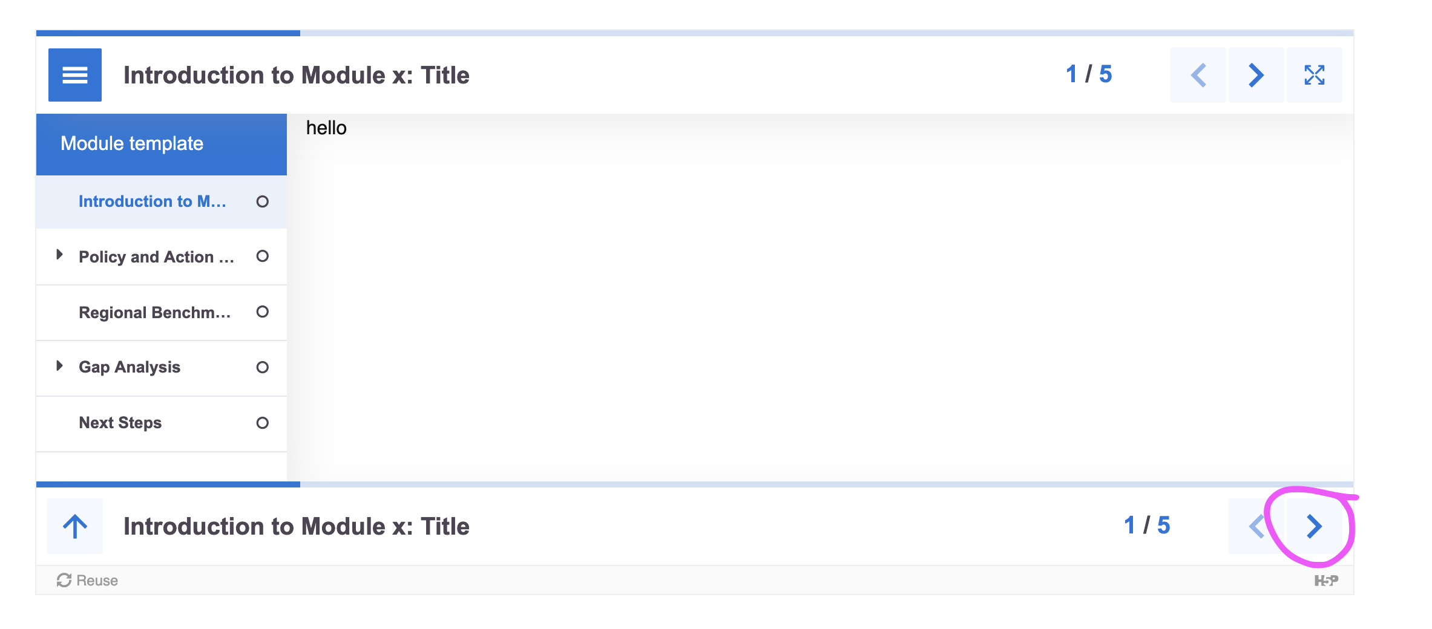Go to previous page in top bar
Screen dimensions: 1432x629
tap(1198, 75)
